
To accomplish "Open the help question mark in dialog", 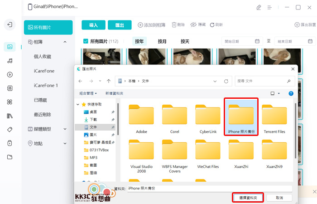I will click(x=291, y=93).
